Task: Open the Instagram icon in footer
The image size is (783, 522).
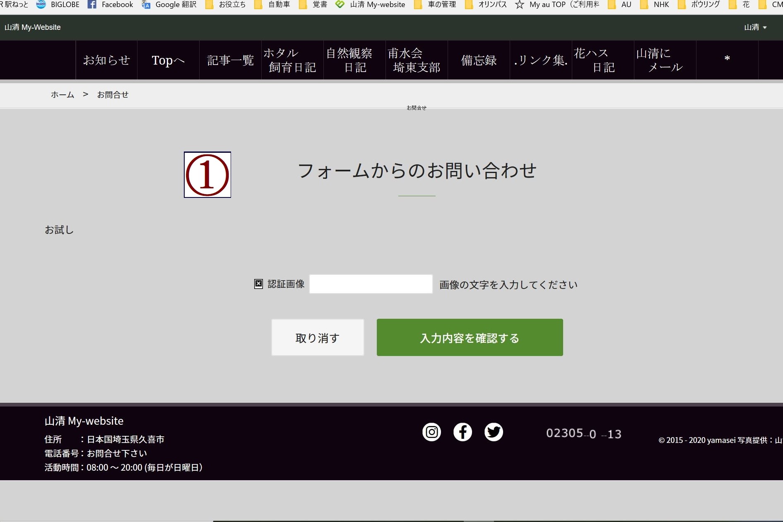Action: click(x=431, y=432)
